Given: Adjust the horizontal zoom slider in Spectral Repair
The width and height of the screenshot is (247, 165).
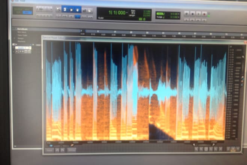Looking at the screenshot, I should tap(204, 145).
